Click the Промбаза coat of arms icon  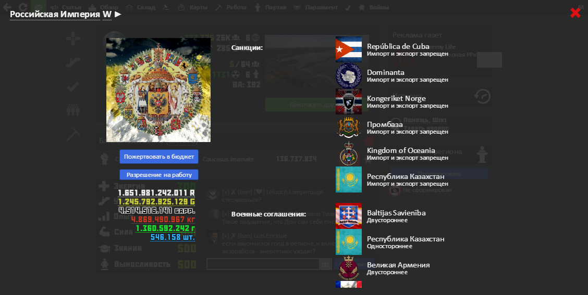[x=348, y=127]
